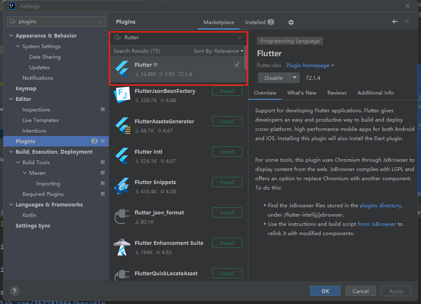Collapse the Appearance & Behavior section
This screenshot has height=304, width=421.
tap(11, 36)
